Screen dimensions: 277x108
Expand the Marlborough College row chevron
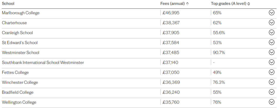[271, 13]
